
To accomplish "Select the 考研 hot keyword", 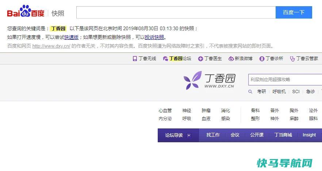I will click(x=262, y=92).
